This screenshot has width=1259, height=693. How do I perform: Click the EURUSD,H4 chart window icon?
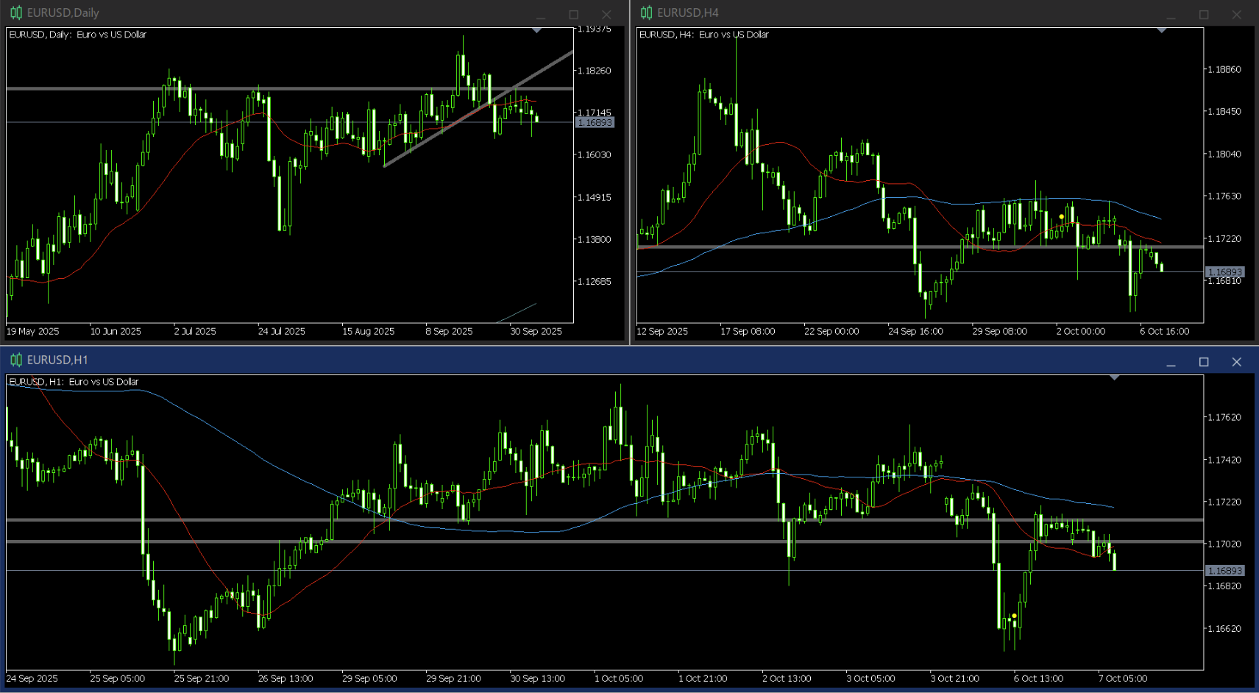pyautogui.click(x=646, y=13)
